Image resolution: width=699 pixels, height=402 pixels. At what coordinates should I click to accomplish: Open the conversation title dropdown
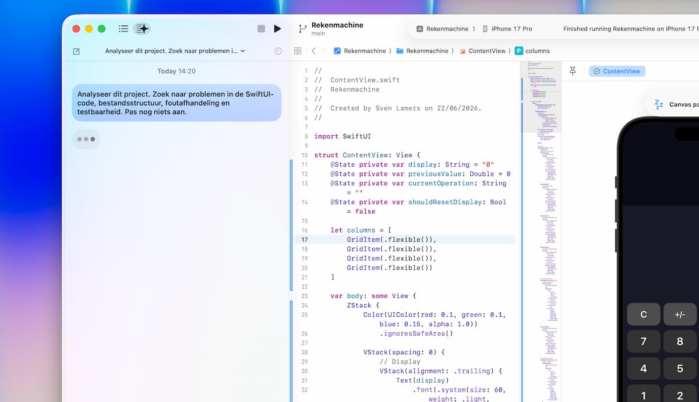coord(175,51)
